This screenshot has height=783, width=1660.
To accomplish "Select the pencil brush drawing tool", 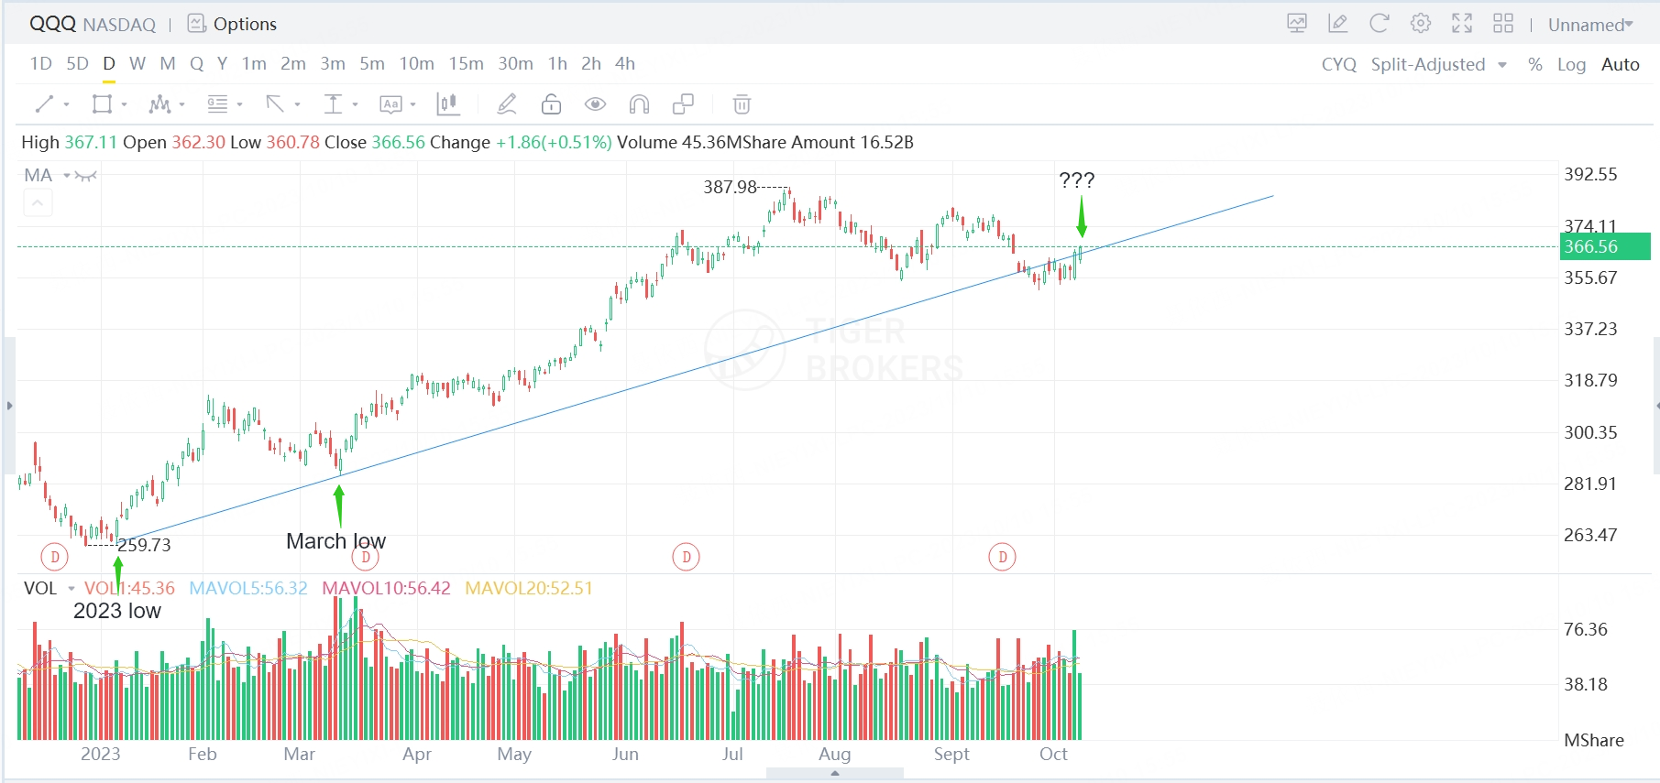I will (507, 104).
